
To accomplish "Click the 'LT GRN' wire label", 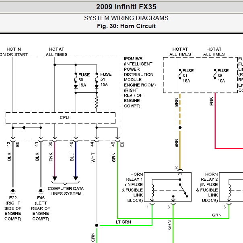I will click(123, 222).
